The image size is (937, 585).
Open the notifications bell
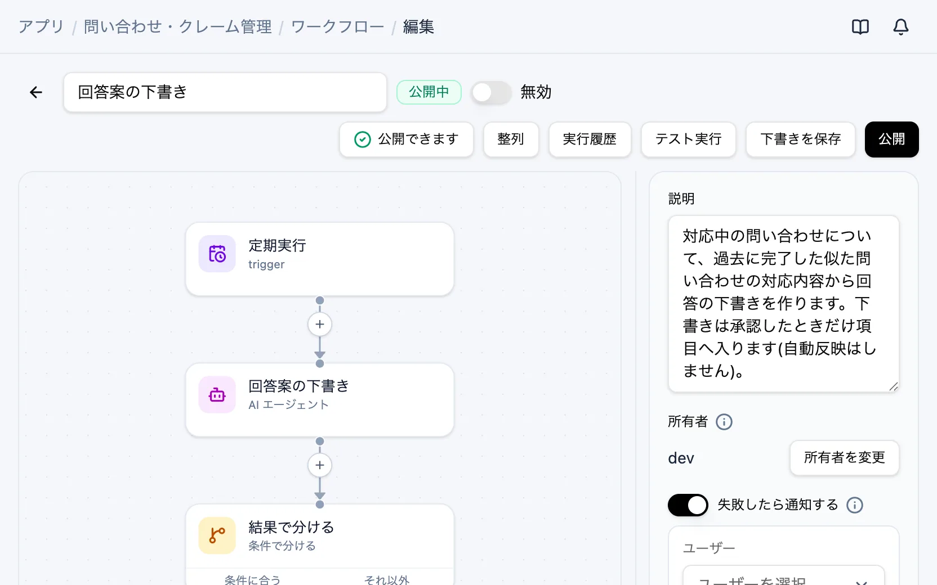(901, 27)
